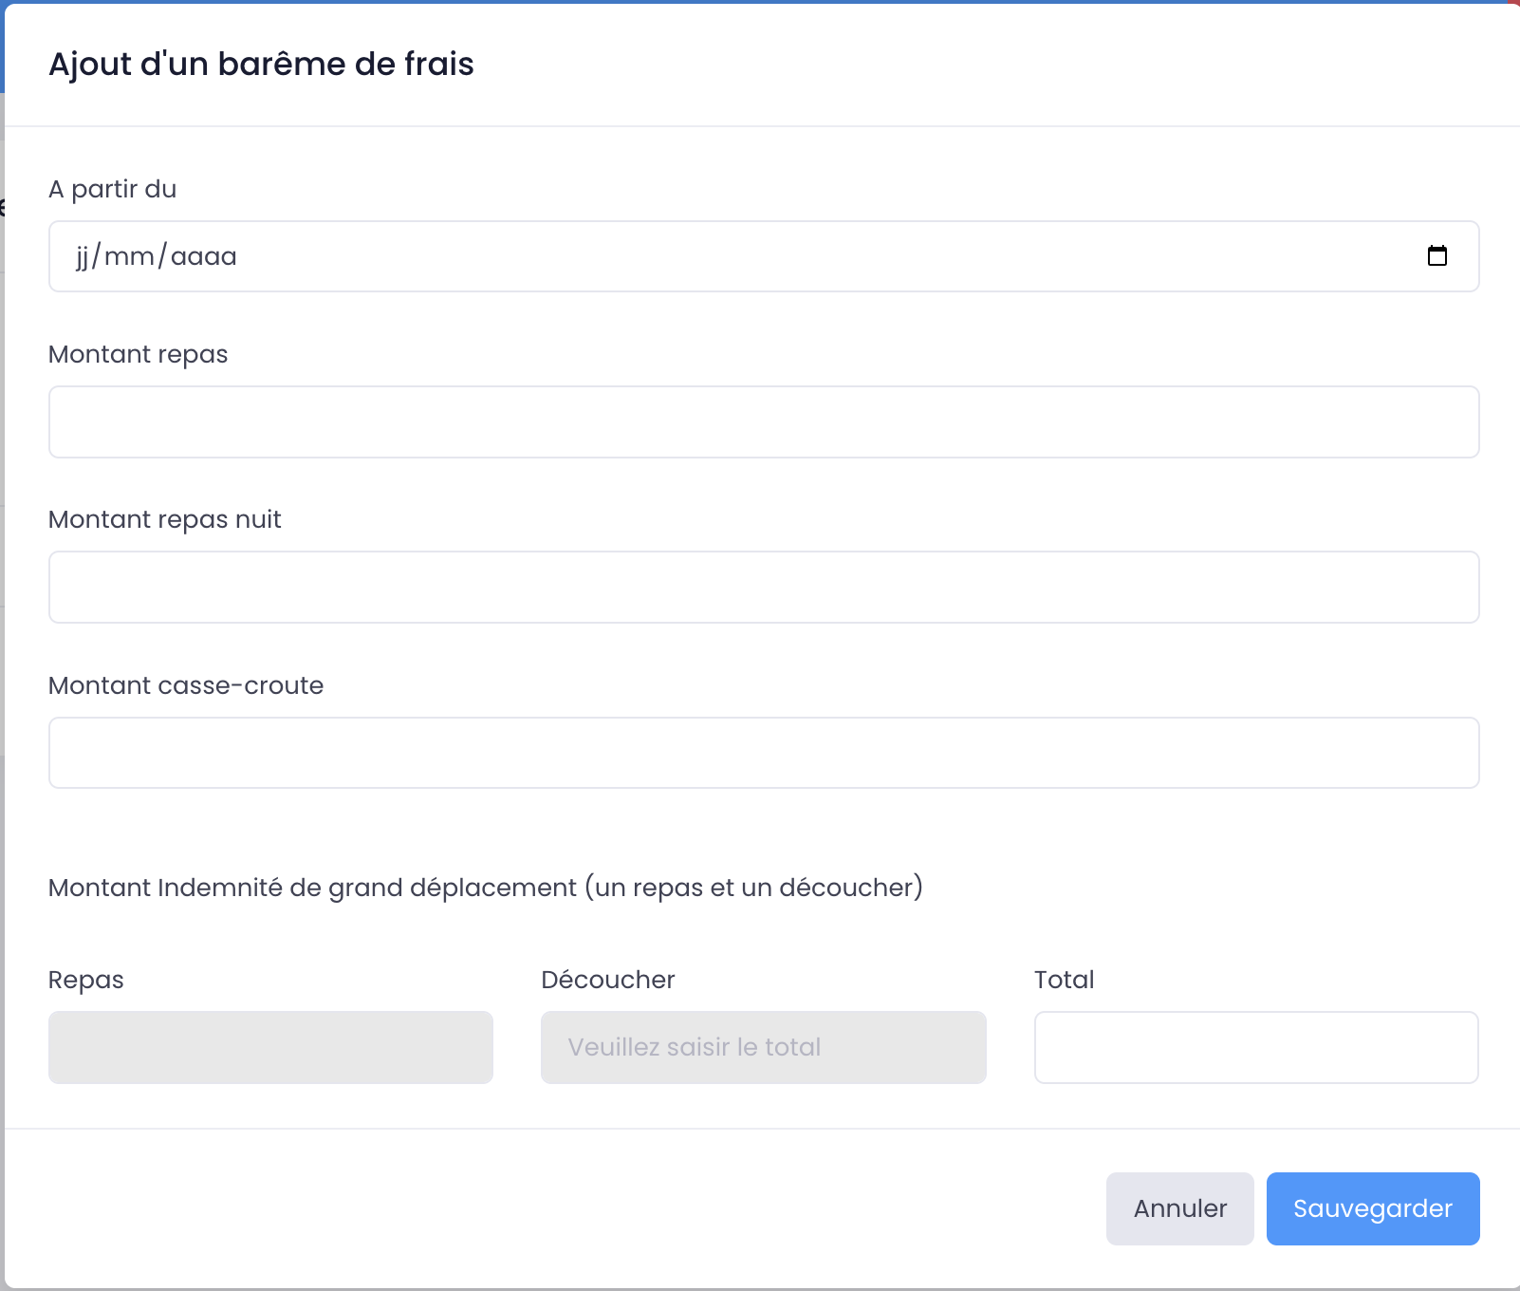1520x1291 pixels.
Task: Click the month 'mm' part of date
Action: [x=129, y=256]
